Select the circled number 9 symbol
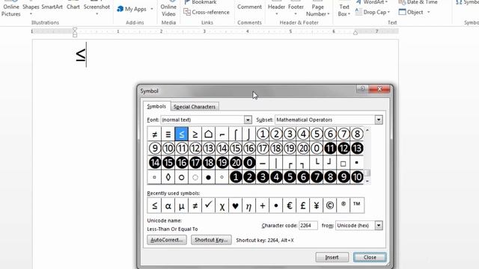Image resolution: width=479 pixels, height=269 pixels. [155, 148]
